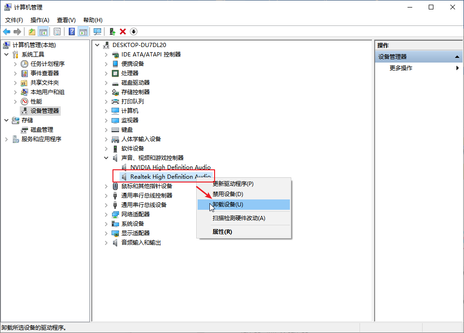Click 更多操作 in the actions pane
This screenshot has height=333, width=464.
click(x=401, y=68)
